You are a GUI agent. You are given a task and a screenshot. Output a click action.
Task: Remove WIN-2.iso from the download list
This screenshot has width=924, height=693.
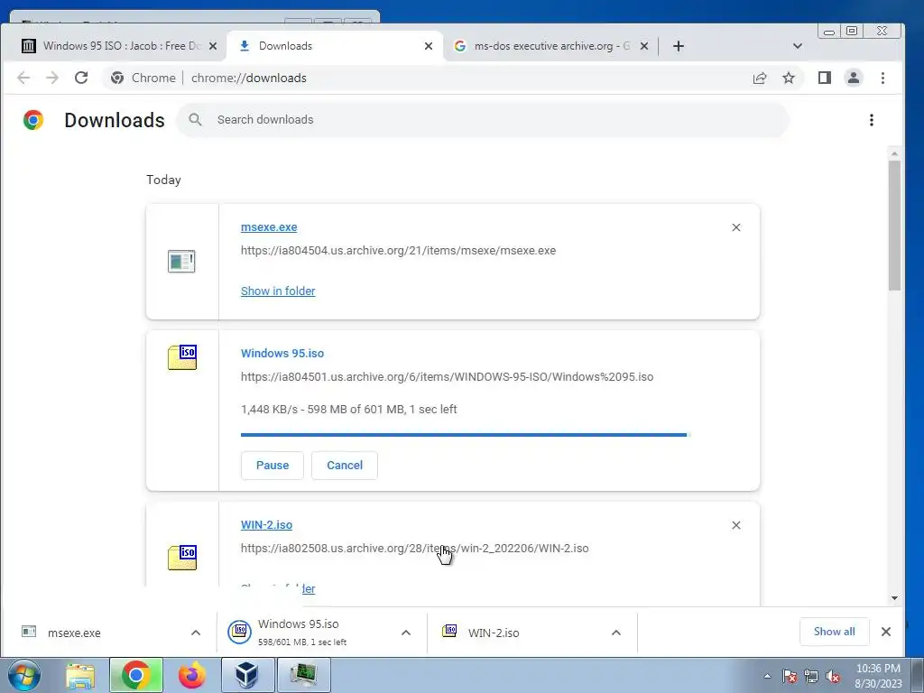click(x=736, y=525)
